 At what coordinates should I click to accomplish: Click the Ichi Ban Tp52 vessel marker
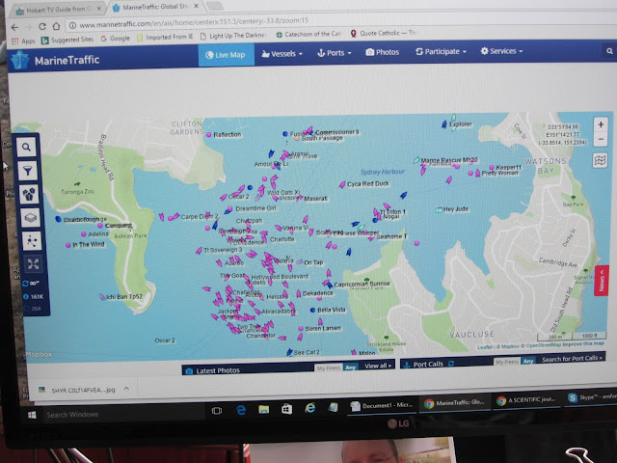tap(102, 297)
